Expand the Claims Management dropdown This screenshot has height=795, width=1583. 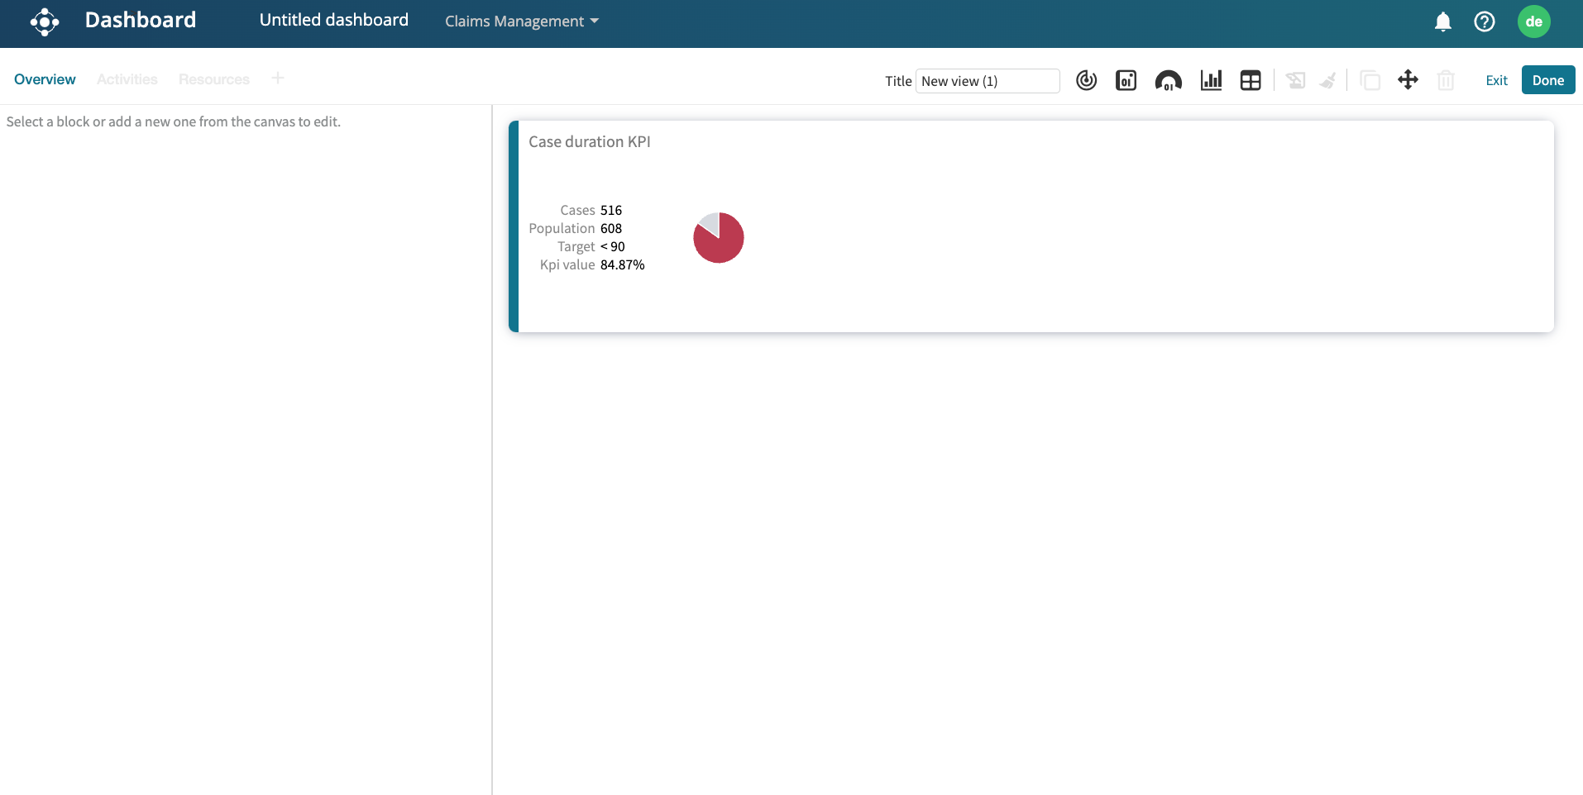[x=521, y=21]
